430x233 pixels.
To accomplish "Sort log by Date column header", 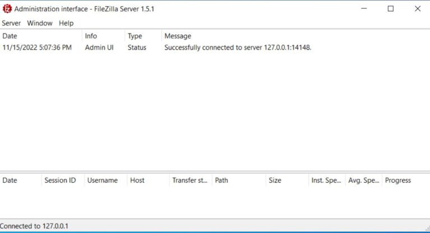I will coord(41,36).
